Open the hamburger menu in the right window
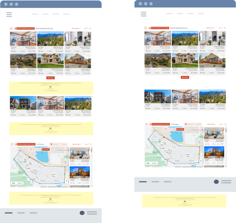Viewport: 236px width, 223px height. click(143, 14)
